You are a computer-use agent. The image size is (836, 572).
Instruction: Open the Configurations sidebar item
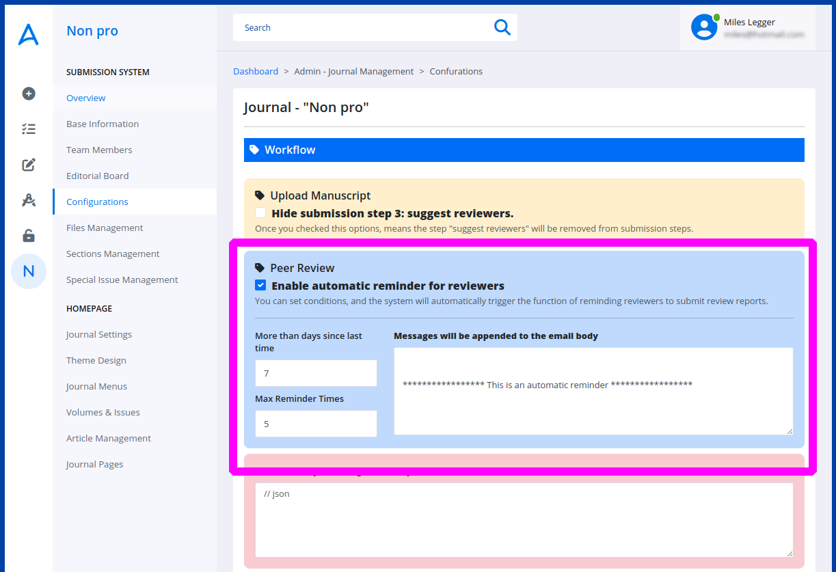tap(97, 202)
